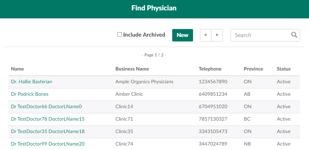
Task: Click the Status column header
Action: (x=284, y=69)
